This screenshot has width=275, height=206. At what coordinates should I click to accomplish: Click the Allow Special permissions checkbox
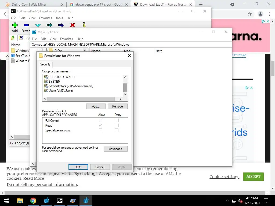click(x=100, y=130)
